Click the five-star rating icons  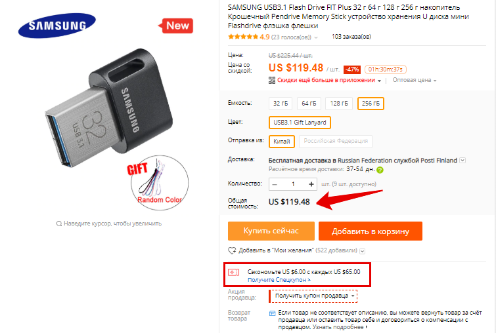(x=243, y=37)
